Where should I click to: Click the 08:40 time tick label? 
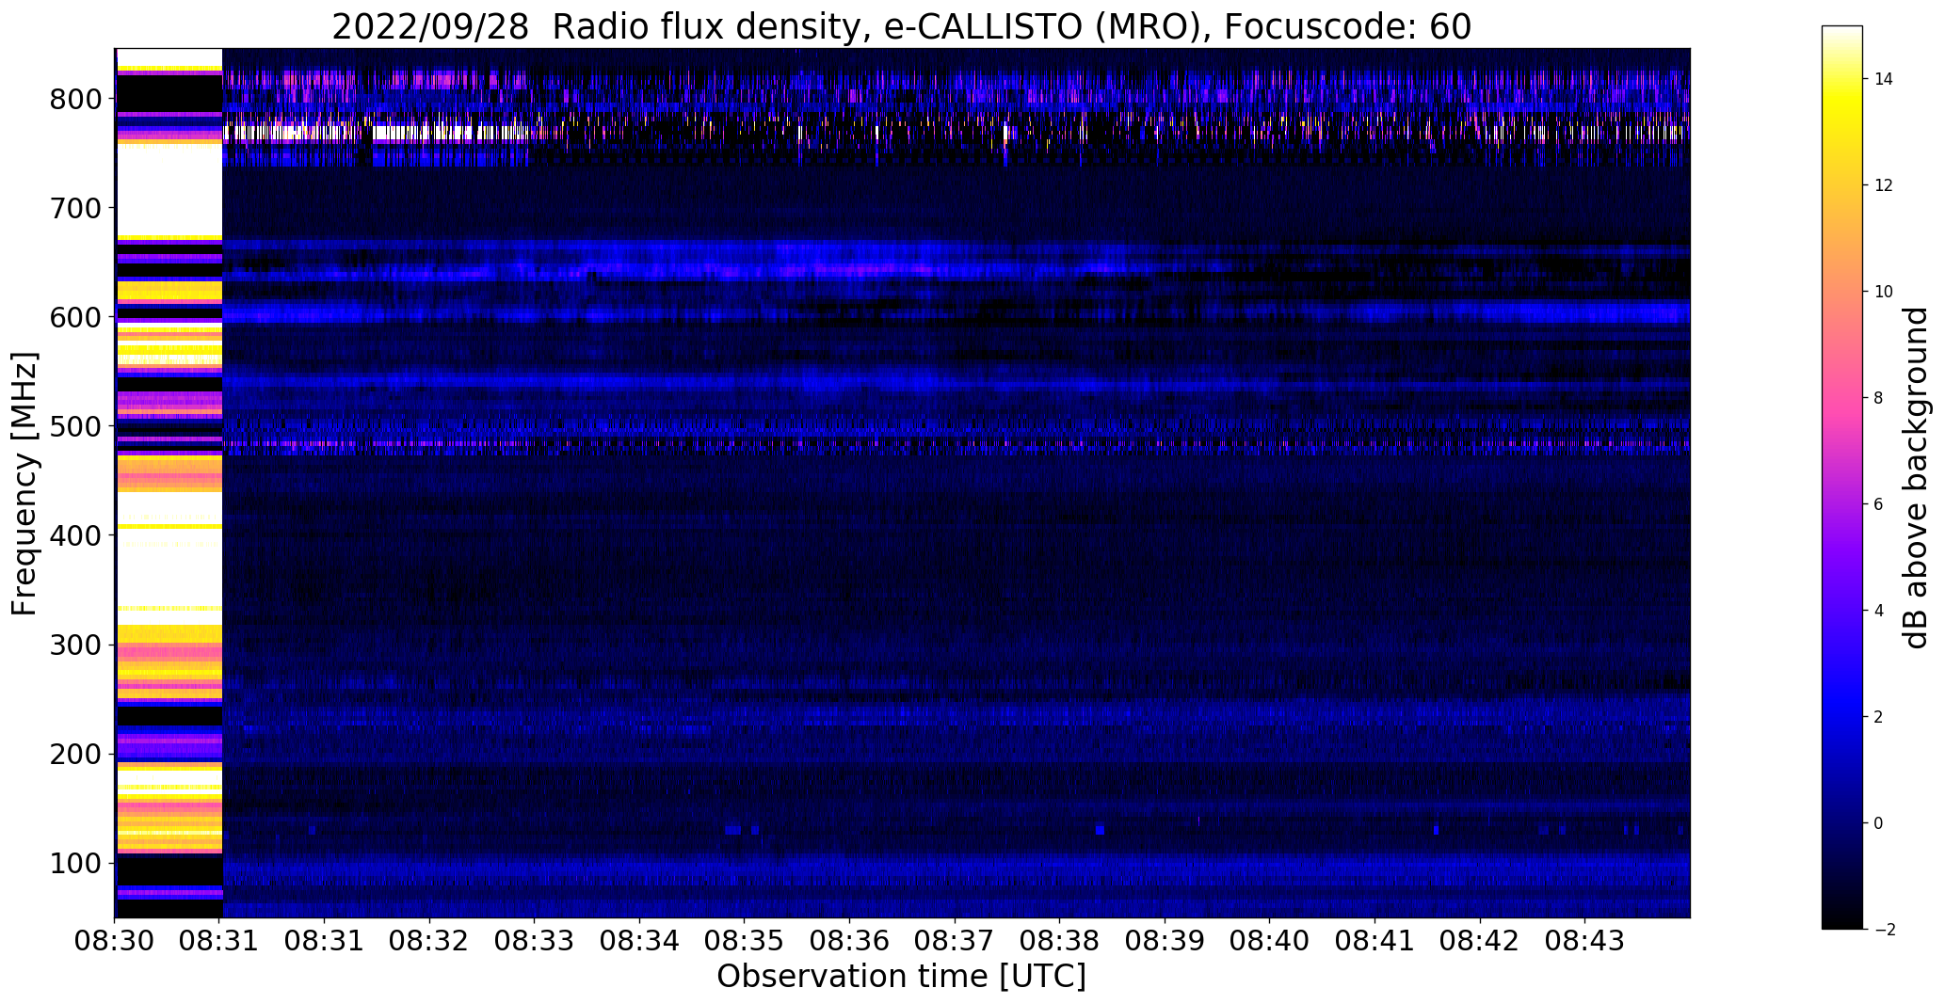click(1270, 941)
